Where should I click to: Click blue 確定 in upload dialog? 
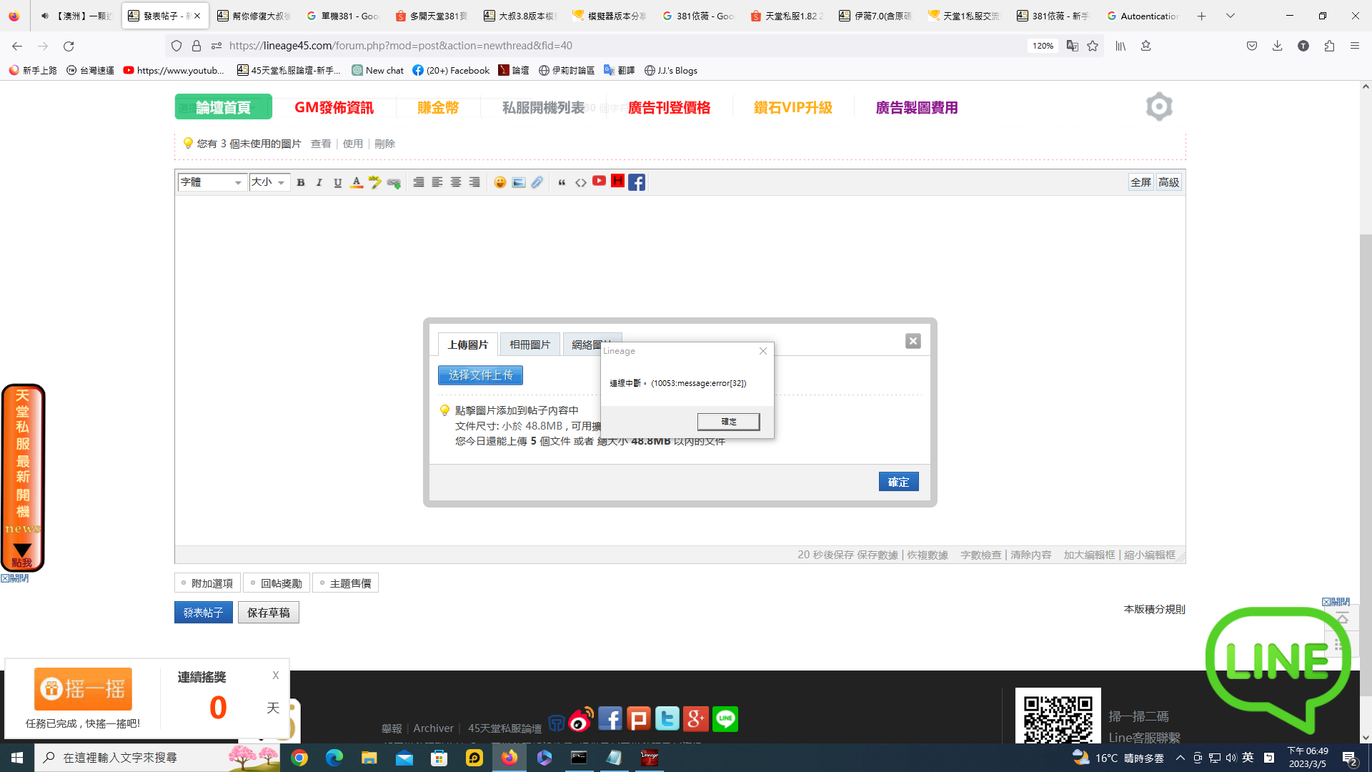click(898, 482)
